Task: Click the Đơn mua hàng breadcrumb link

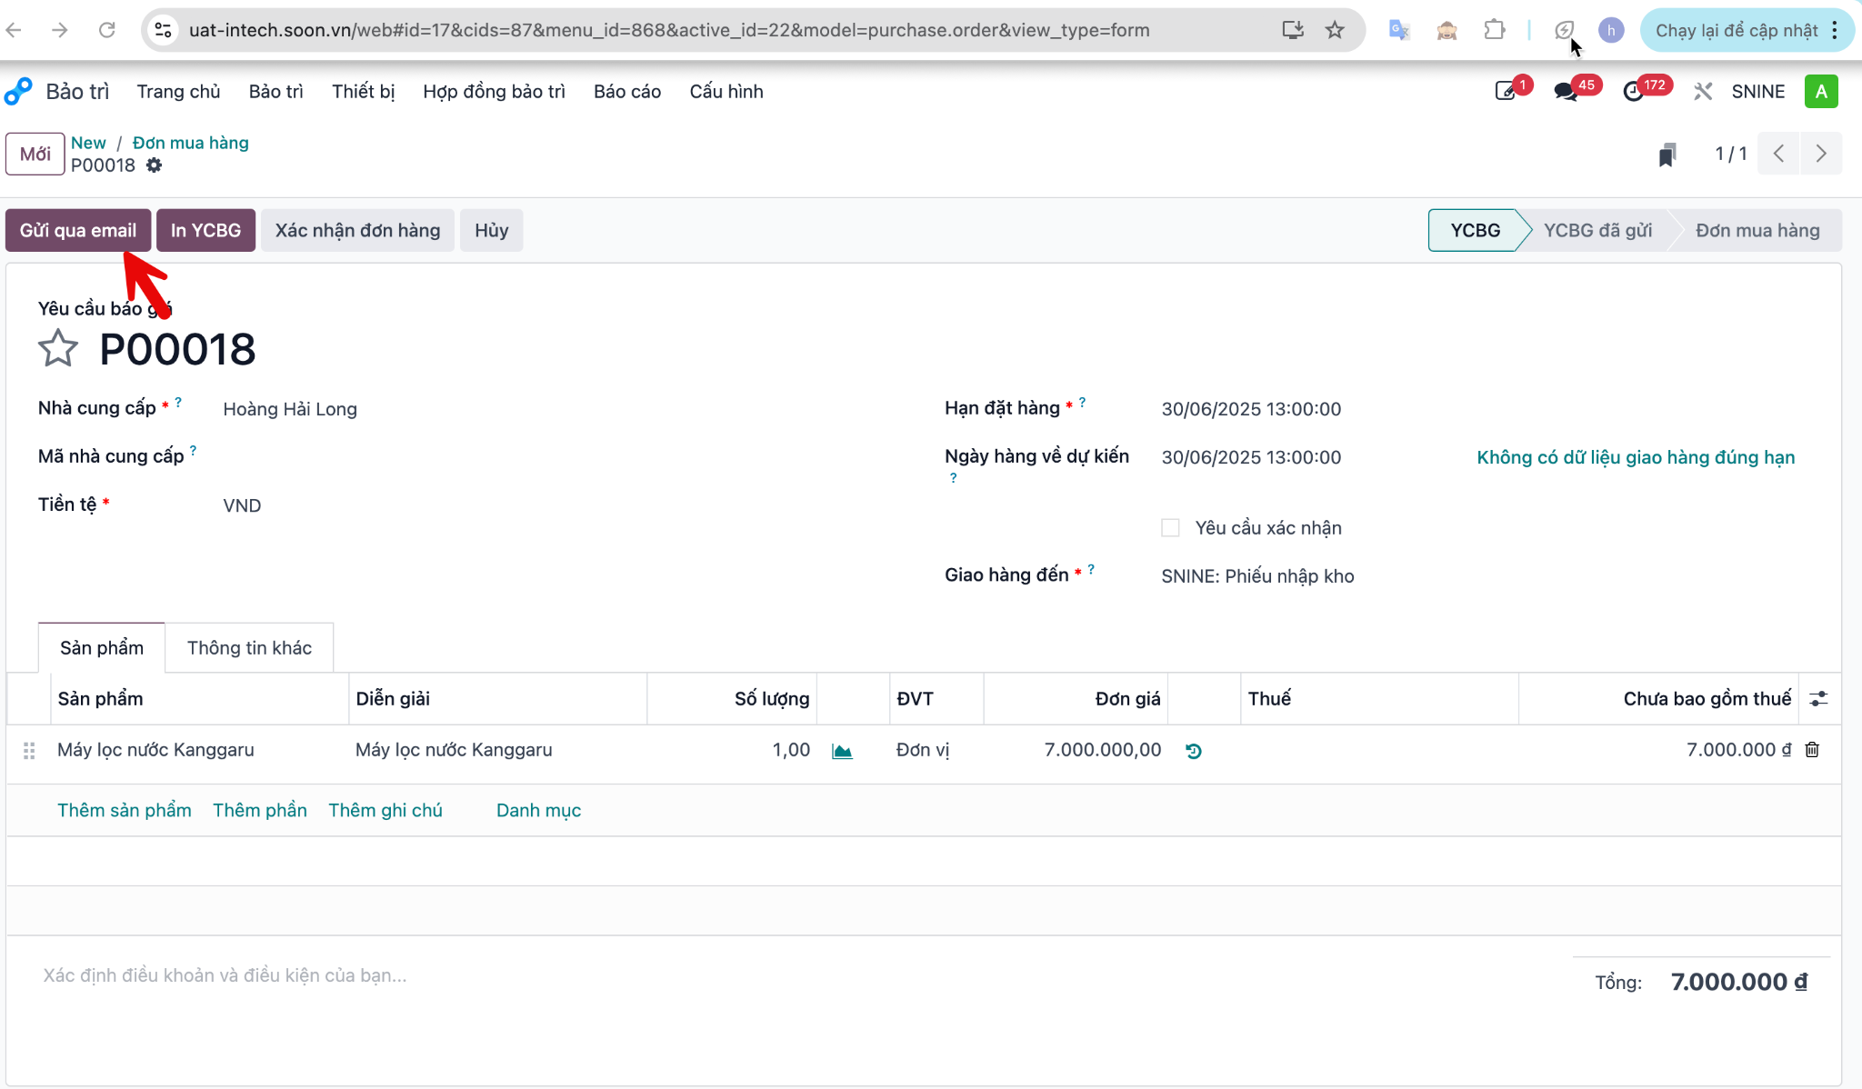Action: point(191,143)
